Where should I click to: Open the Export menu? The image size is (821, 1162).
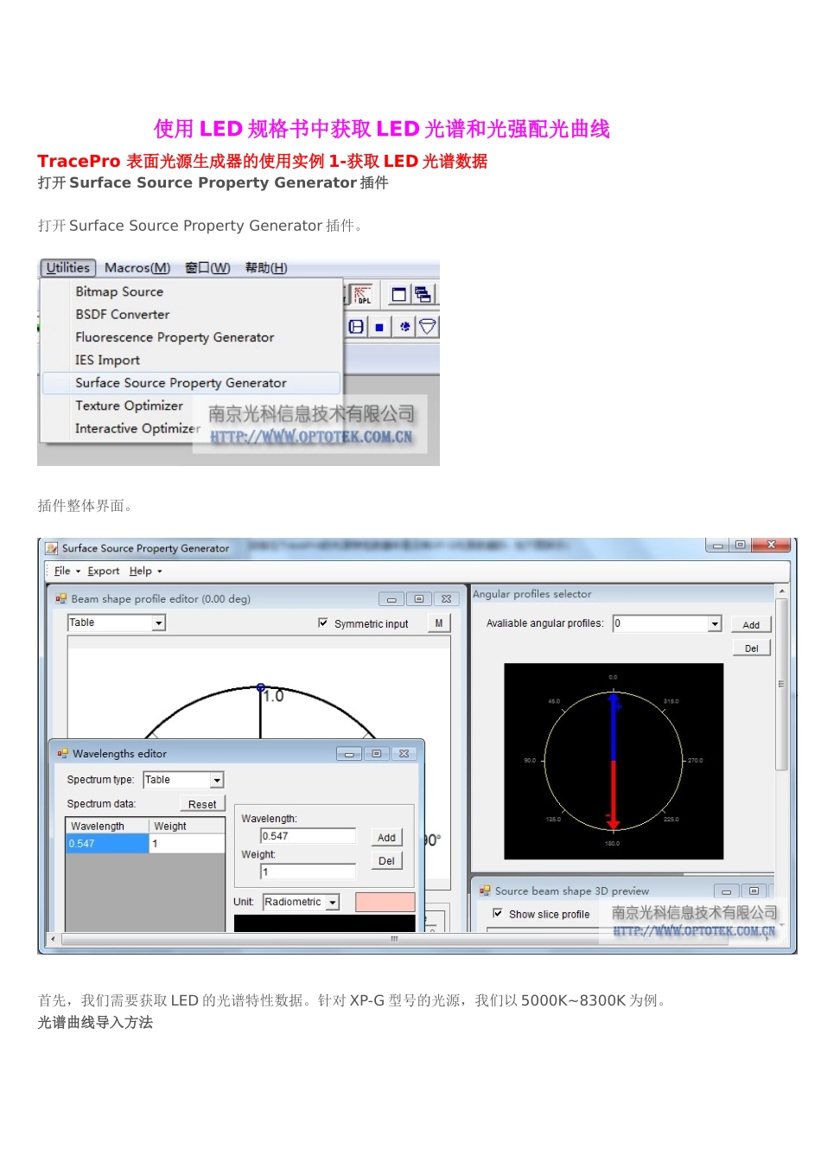[x=103, y=571]
